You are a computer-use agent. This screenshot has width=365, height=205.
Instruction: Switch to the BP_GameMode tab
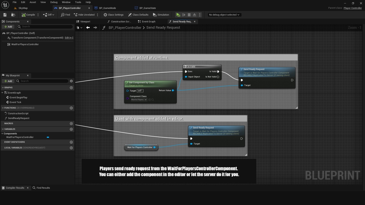tap(108, 8)
